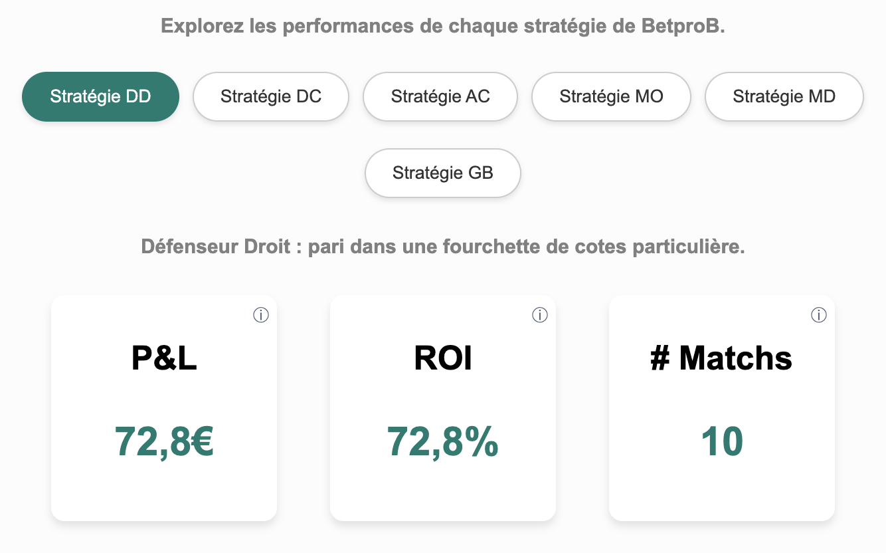The width and height of the screenshot is (886, 553).
Task: Click the 'Défenseur Droit' label text
Action: [216, 247]
